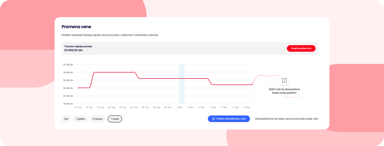Viewport: 384px width, 146px height.
Task: Click the "Promena cene" heading
Action: pyautogui.click(x=76, y=27)
